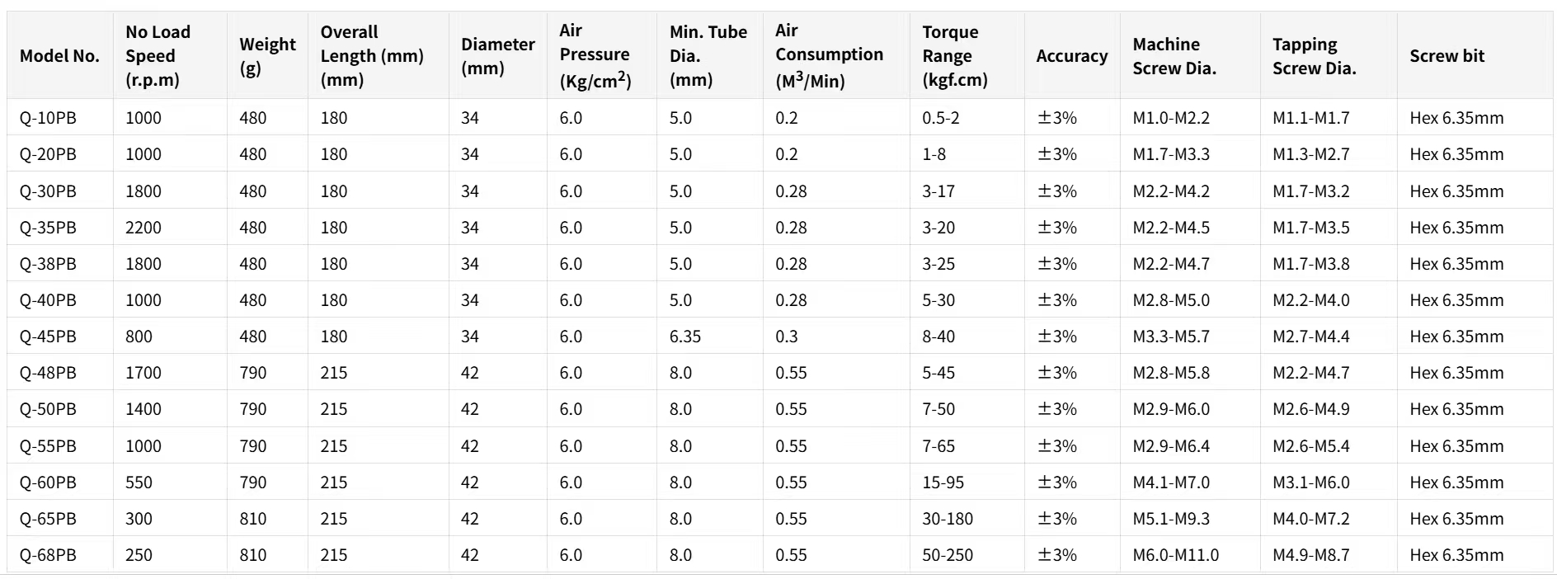Viewport: 1557px width, 579px height.
Task: Click the Accuracy column header
Action: [x=1071, y=56]
